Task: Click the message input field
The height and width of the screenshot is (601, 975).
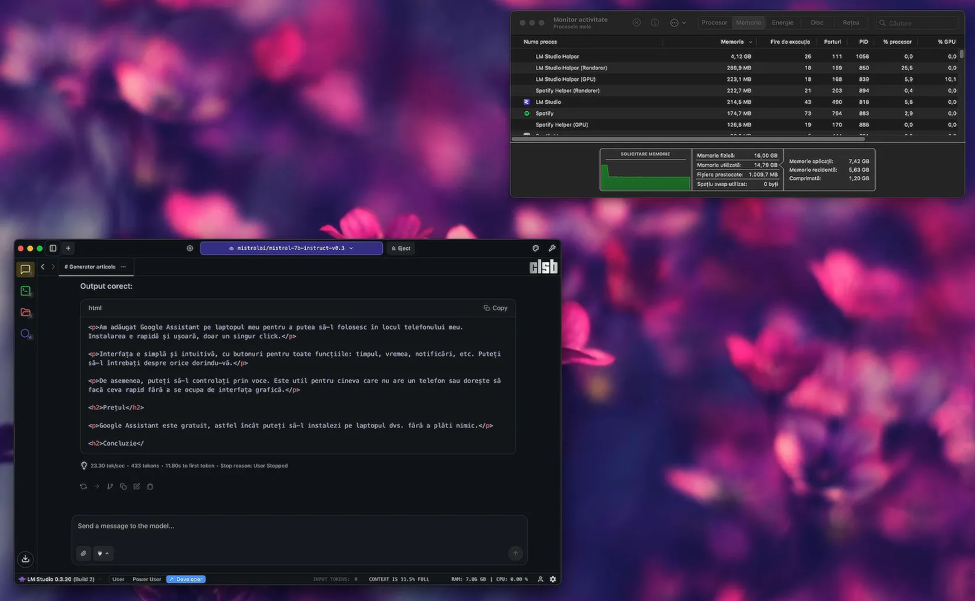Action: (299, 526)
